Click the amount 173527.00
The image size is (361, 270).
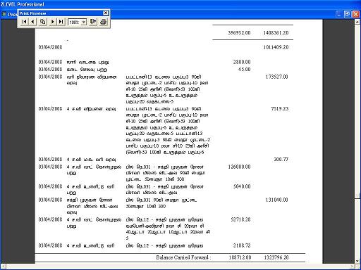tap(276, 77)
